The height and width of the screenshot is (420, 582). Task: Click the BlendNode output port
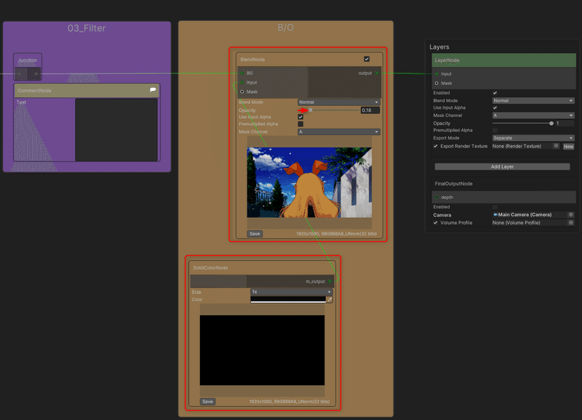click(x=377, y=73)
